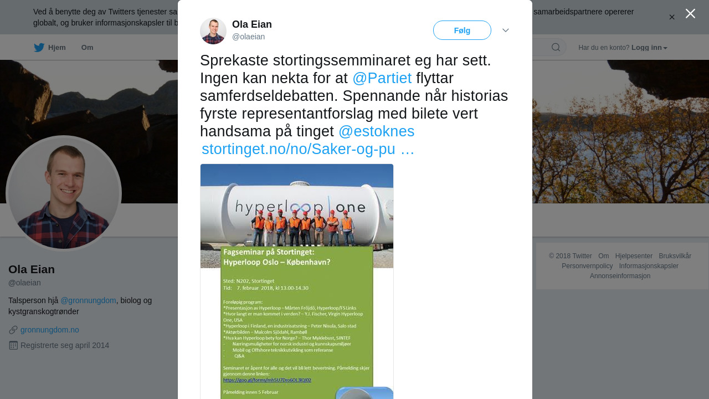
Task: Click the calendar icon beside registration date
Action: (x=13, y=345)
